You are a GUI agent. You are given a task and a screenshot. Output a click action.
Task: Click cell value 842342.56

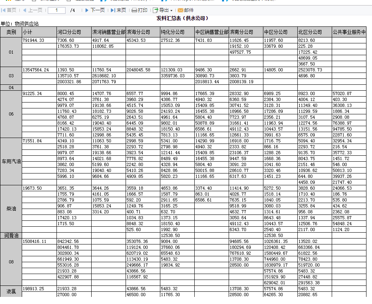(68, 241)
